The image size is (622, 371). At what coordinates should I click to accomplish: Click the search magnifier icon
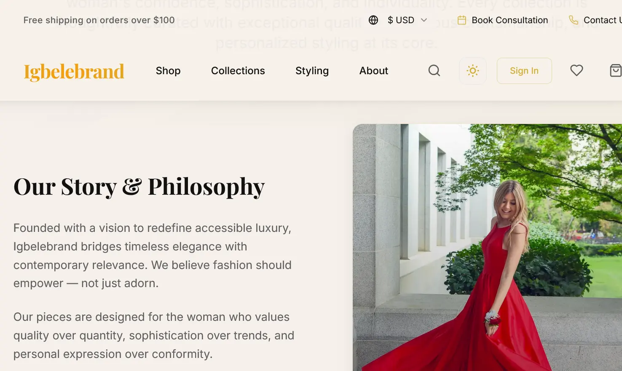pos(434,71)
